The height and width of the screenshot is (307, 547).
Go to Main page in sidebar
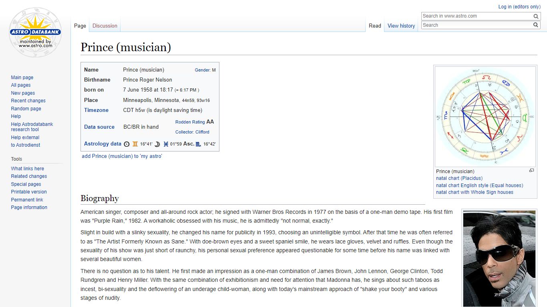point(22,78)
